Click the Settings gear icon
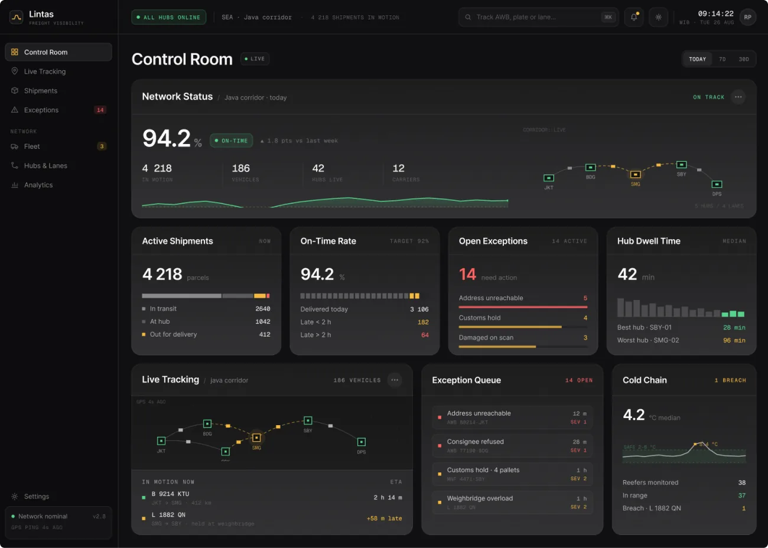This screenshot has width=768, height=548. click(x=15, y=497)
